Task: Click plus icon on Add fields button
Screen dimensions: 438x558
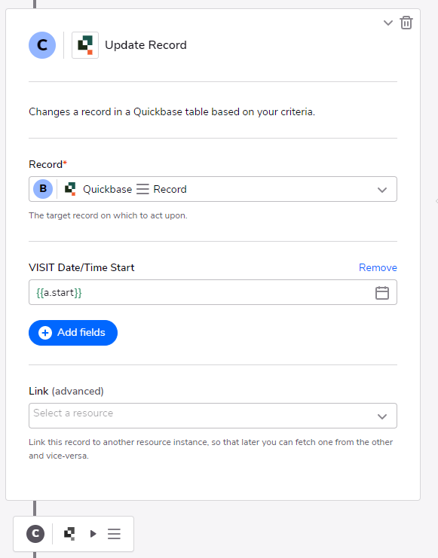Action: (x=45, y=333)
